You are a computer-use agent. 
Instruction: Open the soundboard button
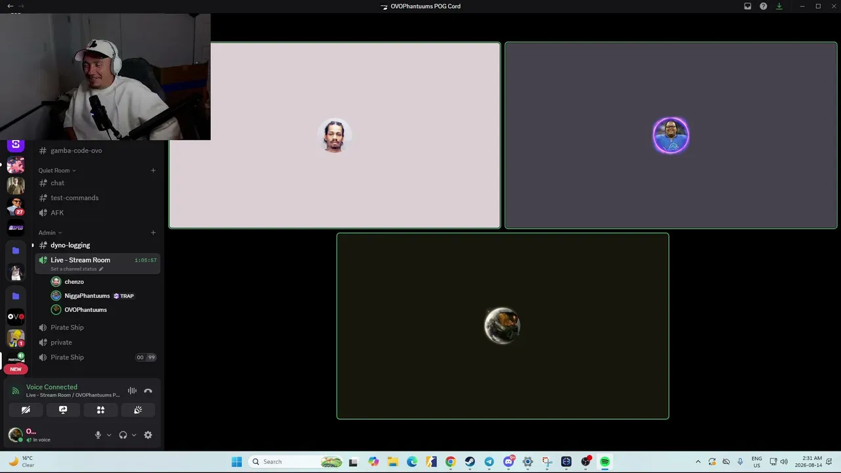tap(138, 410)
